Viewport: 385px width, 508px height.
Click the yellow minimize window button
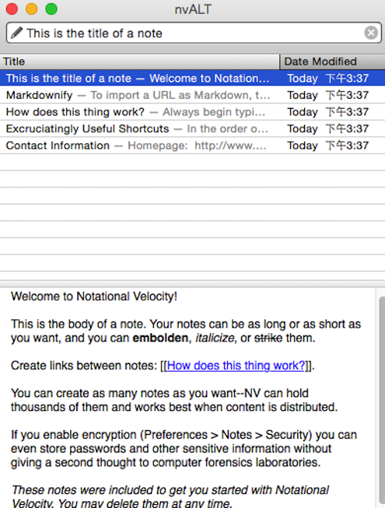pos(32,8)
